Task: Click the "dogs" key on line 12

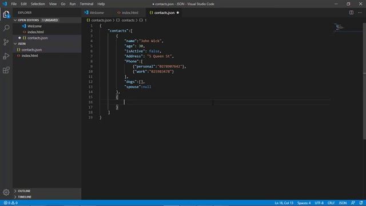Action: point(131,82)
